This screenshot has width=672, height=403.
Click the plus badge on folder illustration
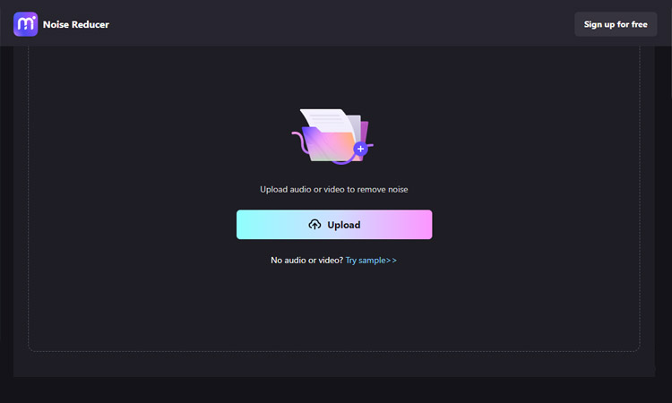(x=360, y=149)
